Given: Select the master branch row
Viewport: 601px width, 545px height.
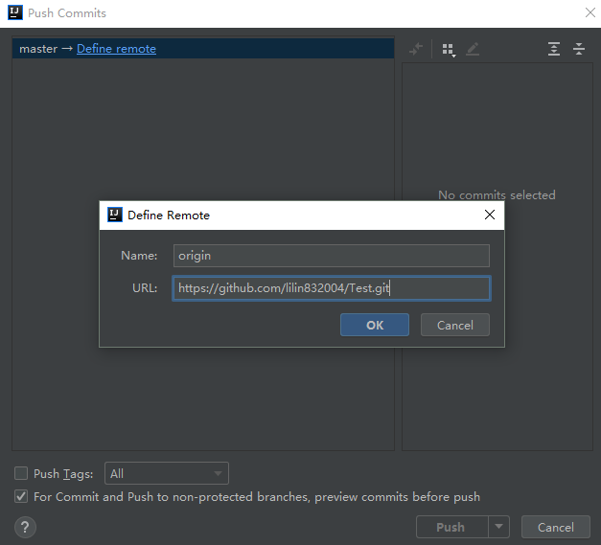Looking at the screenshot, I should point(203,49).
